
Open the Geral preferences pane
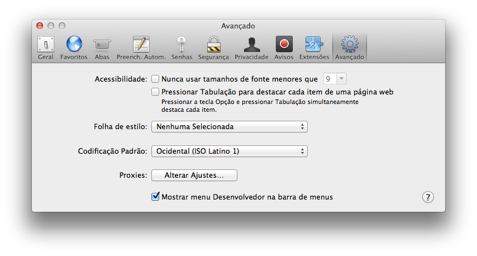point(46,48)
